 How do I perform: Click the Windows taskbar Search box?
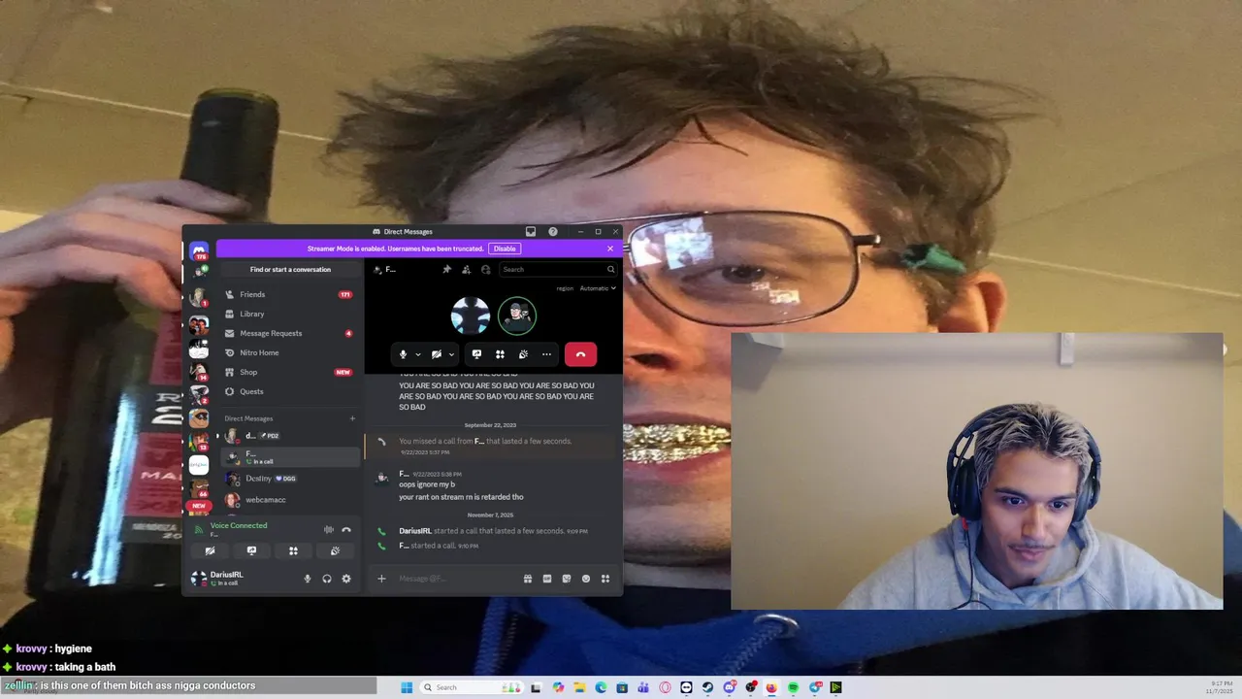point(471,687)
